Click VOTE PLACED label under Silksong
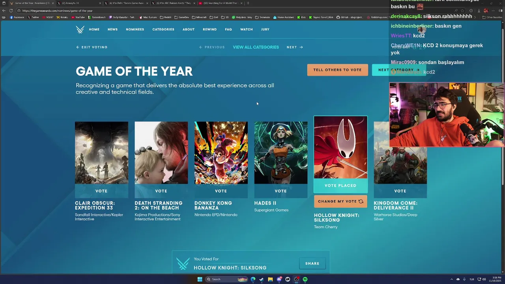Image resolution: width=505 pixels, height=284 pixels. click(340, 185)
